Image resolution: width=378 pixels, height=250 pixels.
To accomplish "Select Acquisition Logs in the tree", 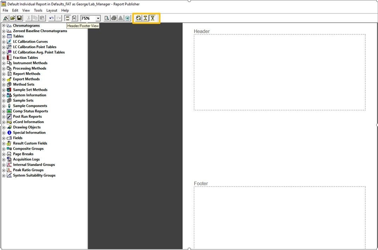I will pyautogui.click(x=26, y=159).
